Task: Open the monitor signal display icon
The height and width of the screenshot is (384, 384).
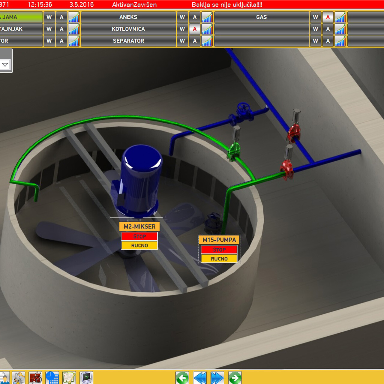Action: 86,378
